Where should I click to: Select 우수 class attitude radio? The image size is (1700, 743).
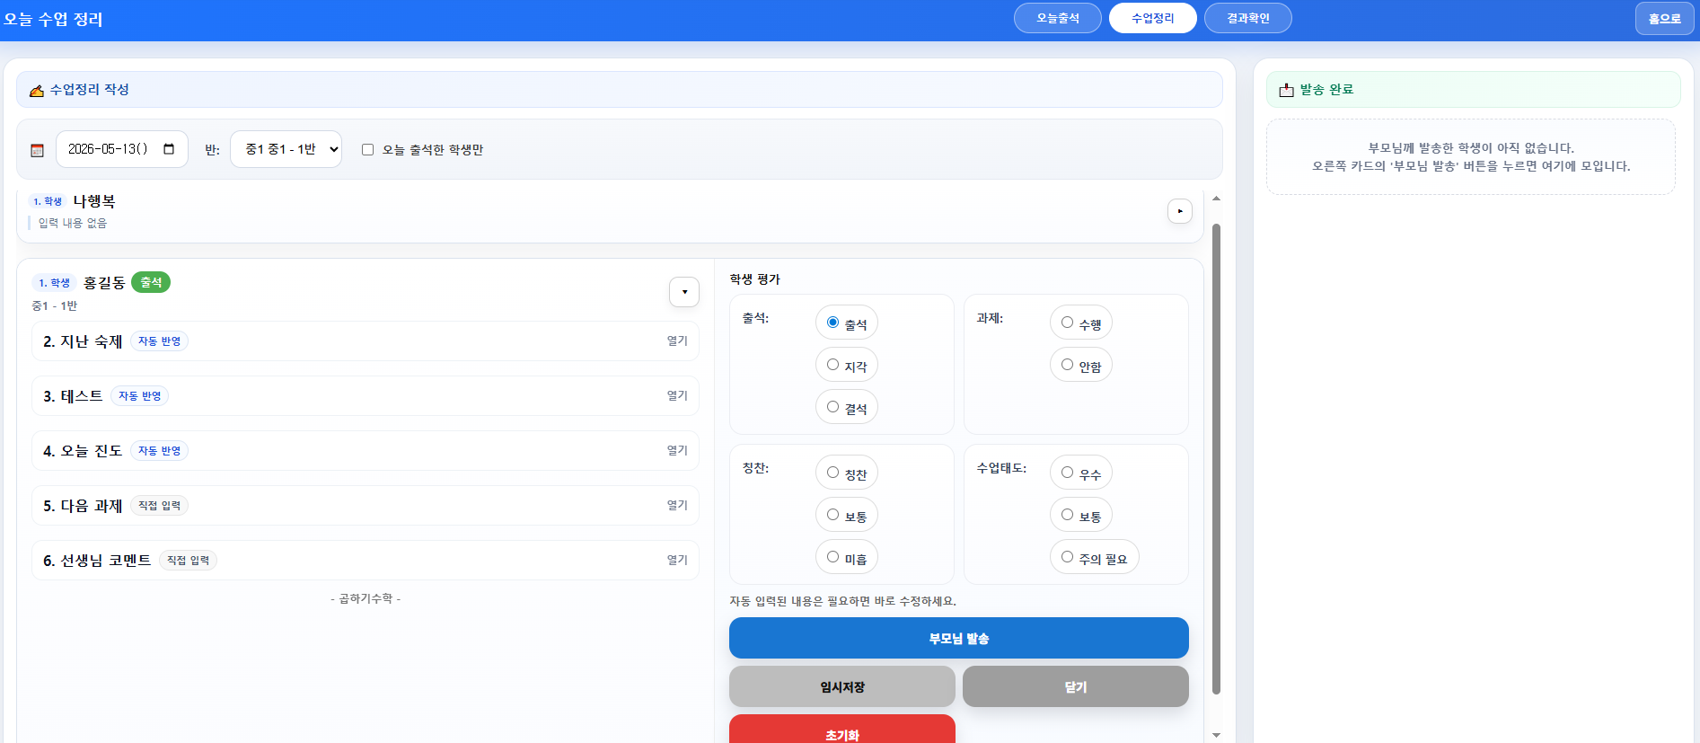click(1067, 473)
